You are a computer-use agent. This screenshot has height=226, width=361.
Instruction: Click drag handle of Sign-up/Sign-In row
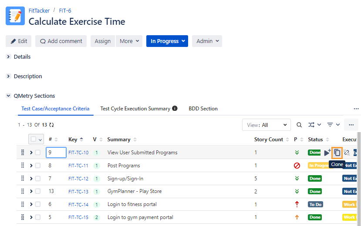tap(23, 179)
